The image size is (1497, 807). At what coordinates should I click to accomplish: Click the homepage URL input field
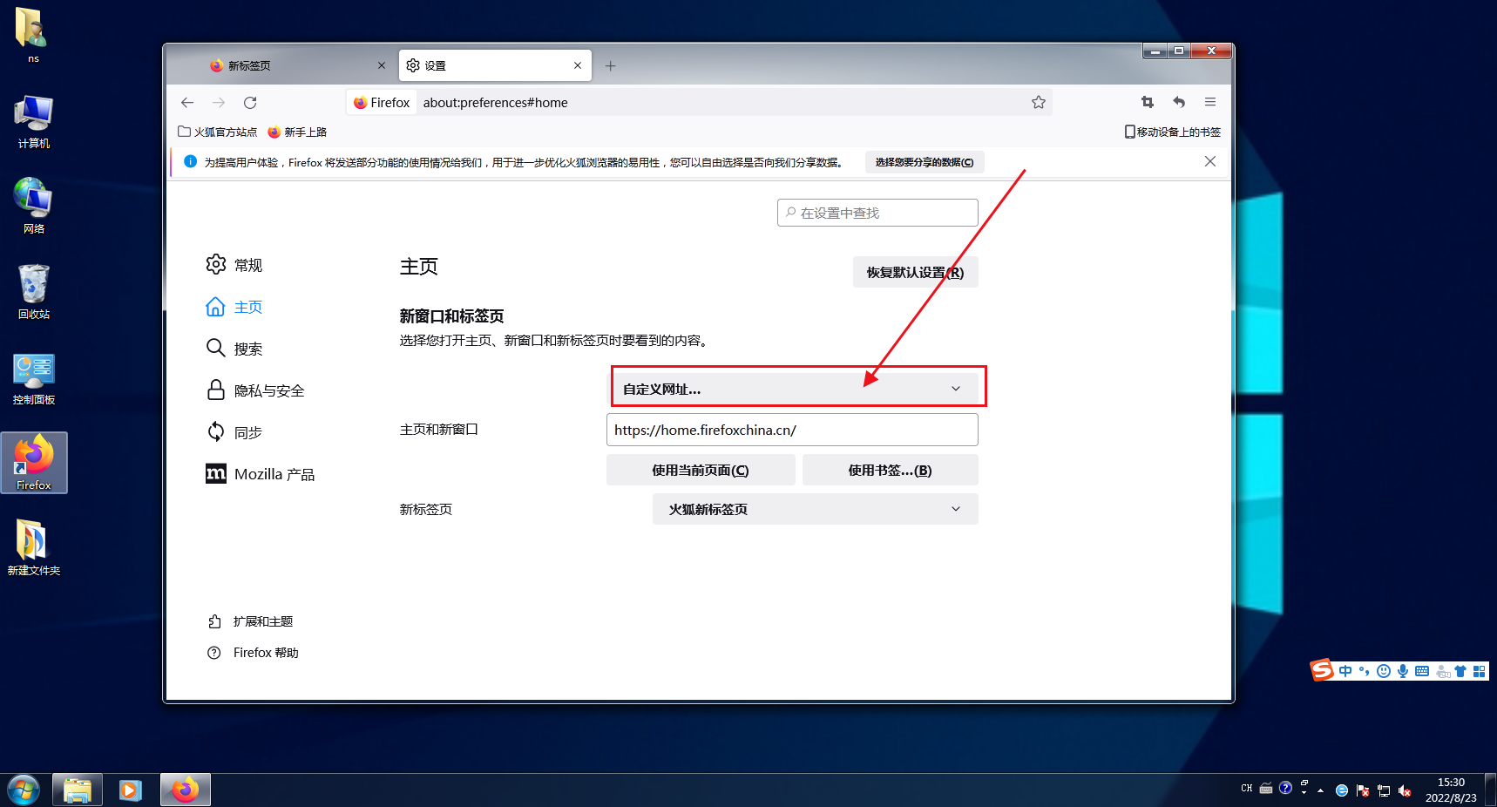(792, 430)
